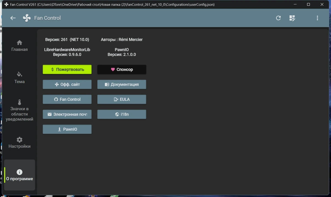Image resolution: width=331 pixels, height=197 pixels.
Task: Click the PawnIO button
Action: tap(67, 129)
